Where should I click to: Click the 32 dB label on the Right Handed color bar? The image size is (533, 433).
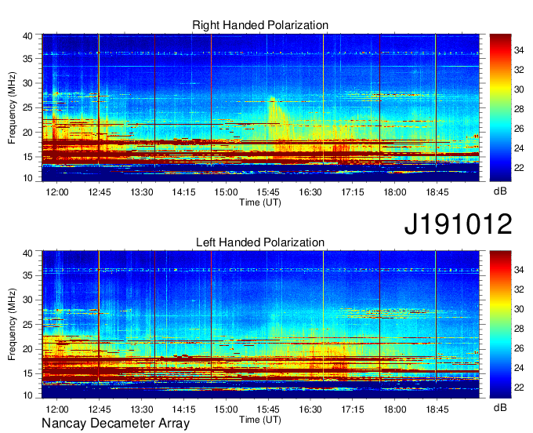pyautogui.click(x=519, y=70)
